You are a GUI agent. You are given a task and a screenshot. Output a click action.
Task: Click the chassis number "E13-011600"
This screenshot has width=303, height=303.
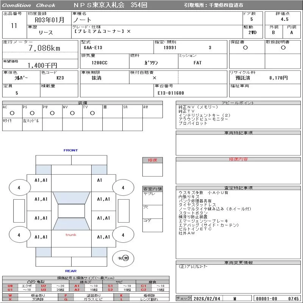pyautogui.click(x=171, y=93)
